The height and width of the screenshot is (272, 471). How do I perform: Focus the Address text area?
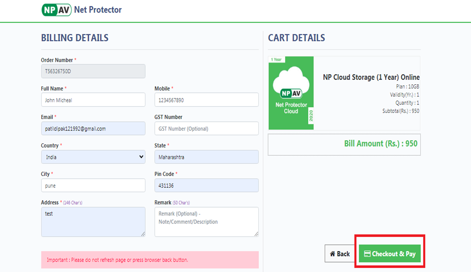[93, 222]
